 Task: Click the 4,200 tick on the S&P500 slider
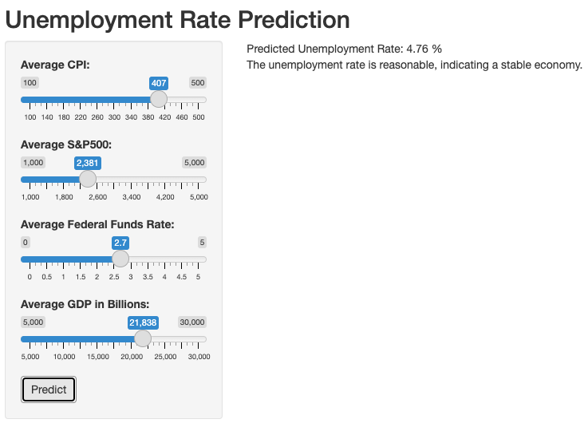165,197
